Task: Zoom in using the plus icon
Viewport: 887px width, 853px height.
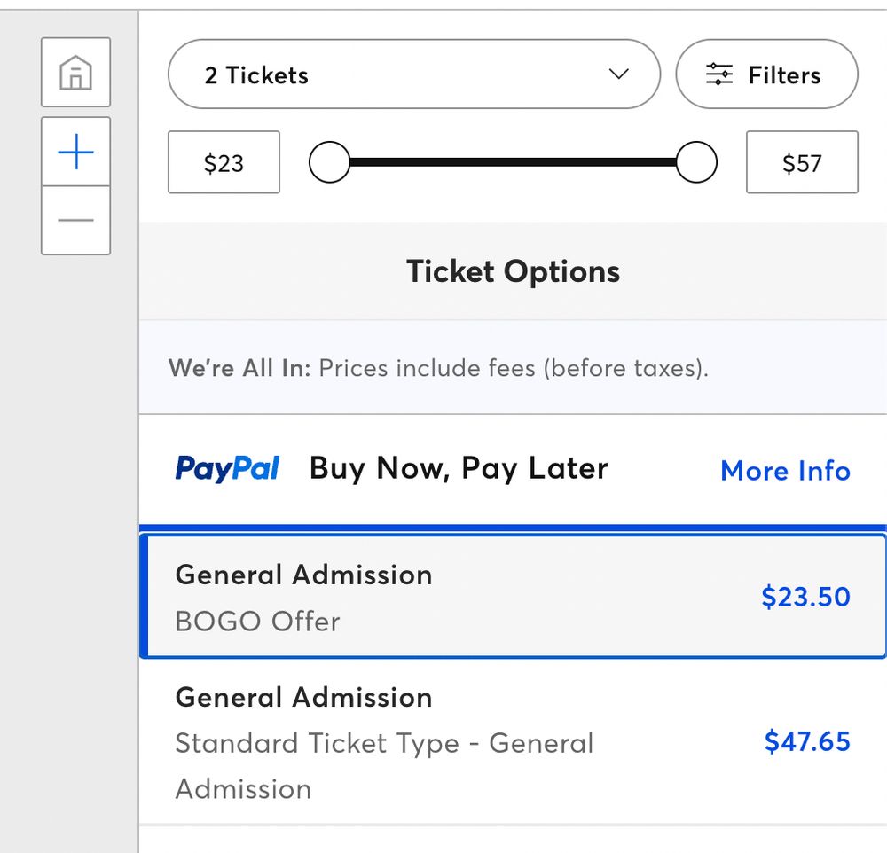Action: [x=75, y=152]
